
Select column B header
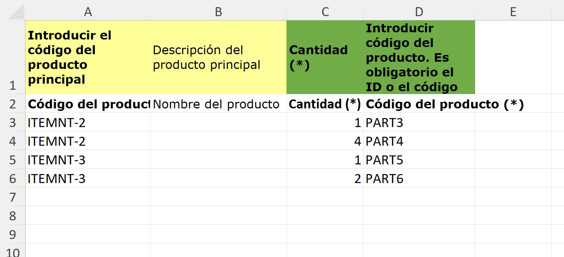coord(218,12)
